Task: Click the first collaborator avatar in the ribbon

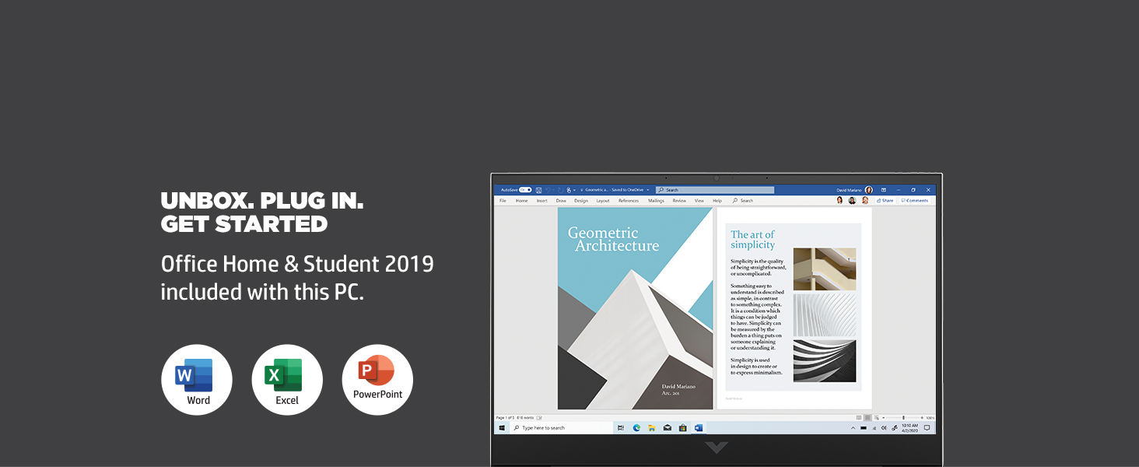Action: pos(839,200)
